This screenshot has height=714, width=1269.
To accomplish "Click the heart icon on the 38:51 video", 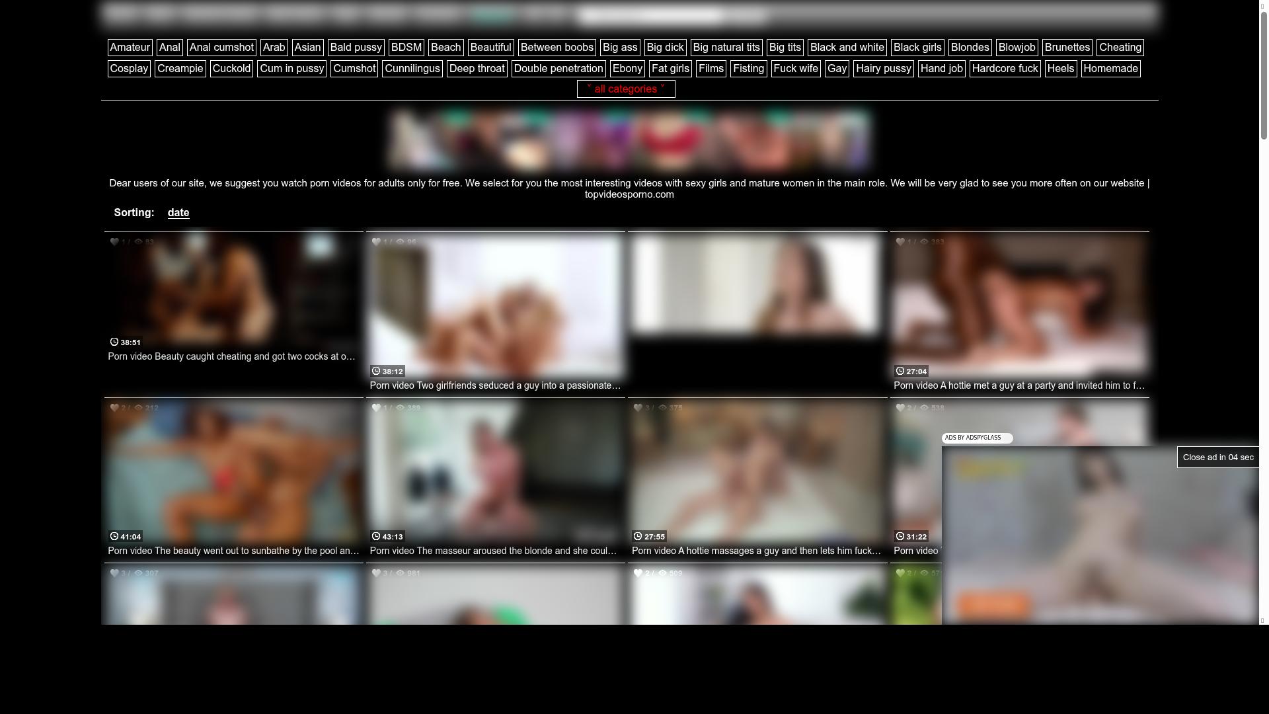I will (x=114, y=242).
